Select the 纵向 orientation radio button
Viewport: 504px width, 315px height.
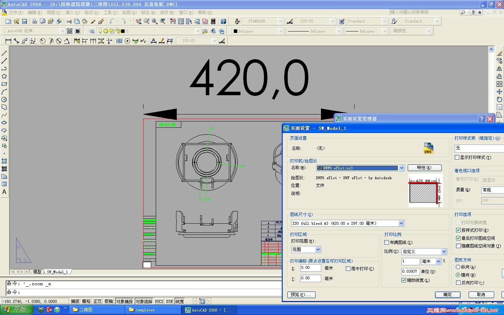(458, 267)
